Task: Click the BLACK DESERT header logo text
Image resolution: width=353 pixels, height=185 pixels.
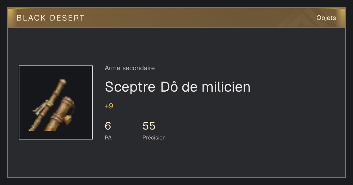Action: [x=51, y=18]
